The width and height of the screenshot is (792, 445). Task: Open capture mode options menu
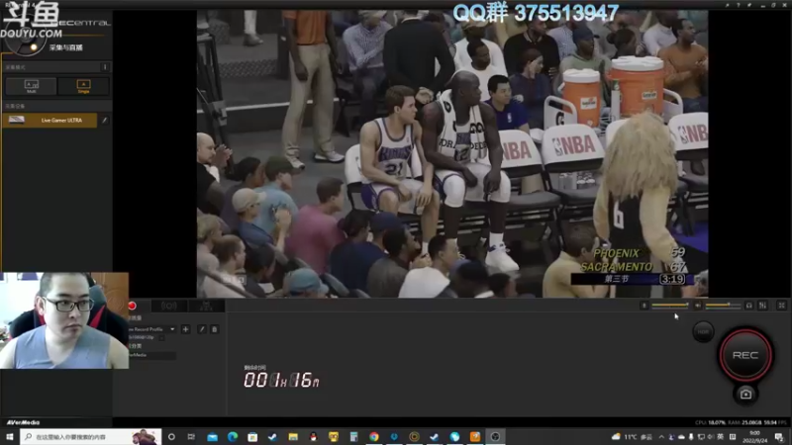[x=105, y=67]
